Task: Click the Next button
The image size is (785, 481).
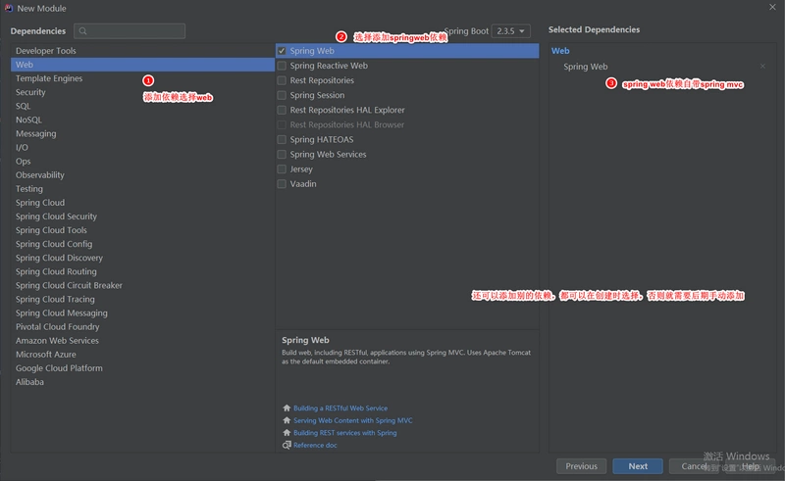Action: coord(638,466)
